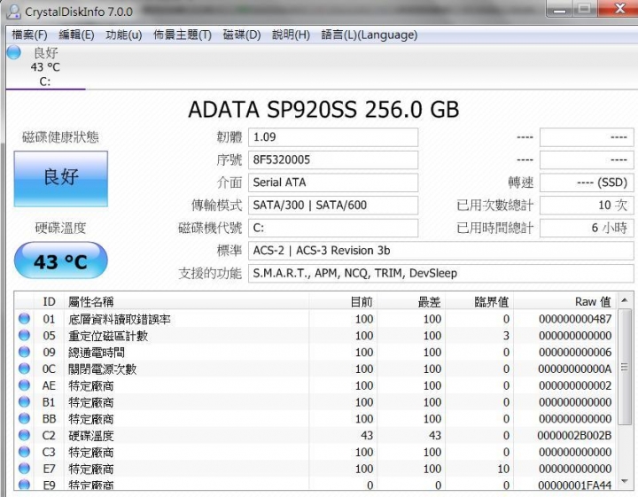
Task: Open the 說明(H) menu
Action: [x=291, y=35]
